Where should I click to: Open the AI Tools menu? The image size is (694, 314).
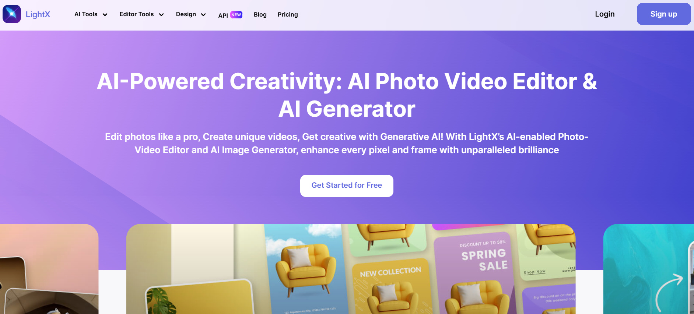[x=86, y=14]
